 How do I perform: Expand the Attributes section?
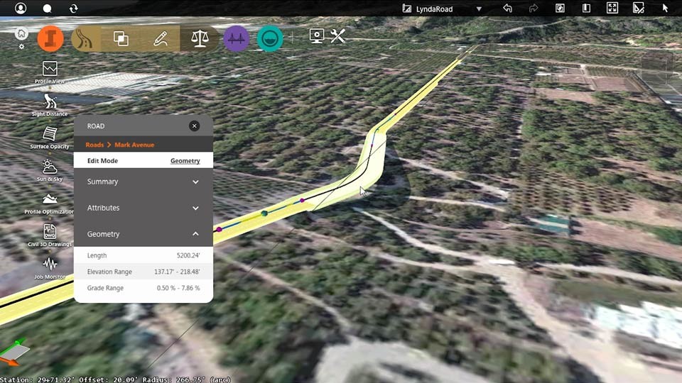(x=144, y=208)
